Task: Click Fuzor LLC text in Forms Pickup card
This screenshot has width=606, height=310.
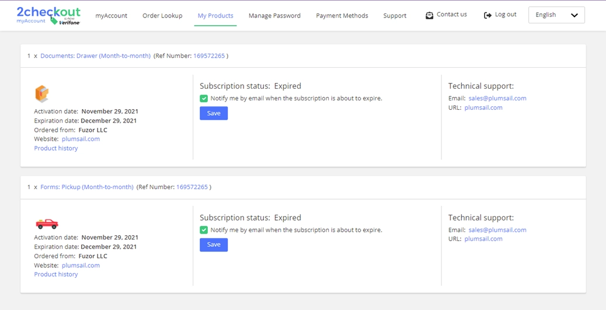Action: point(93,256)
